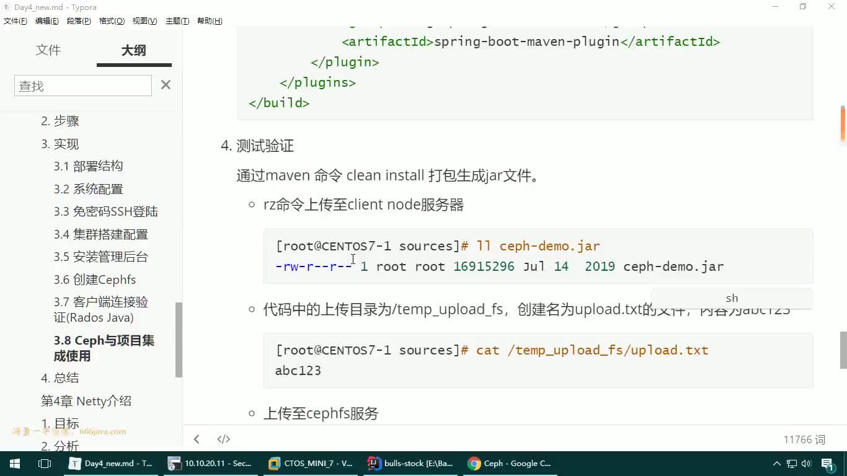The width and height of the screenshot is (847, 476).
Task: Clear the outline search with X
Action: [166, 85]
